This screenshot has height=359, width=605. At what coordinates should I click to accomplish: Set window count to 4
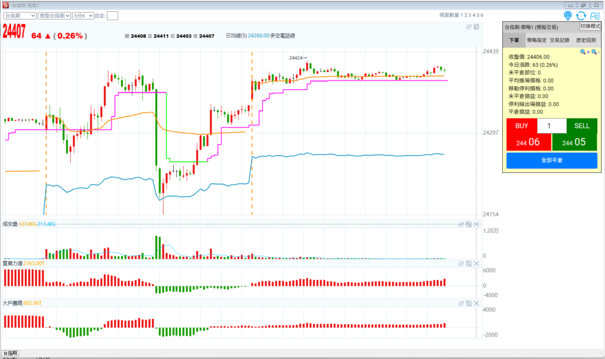pos(473,15)
